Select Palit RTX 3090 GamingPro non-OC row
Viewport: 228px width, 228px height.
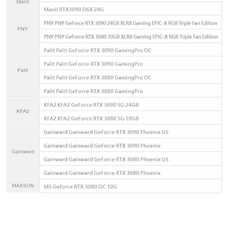click(93, 64)
